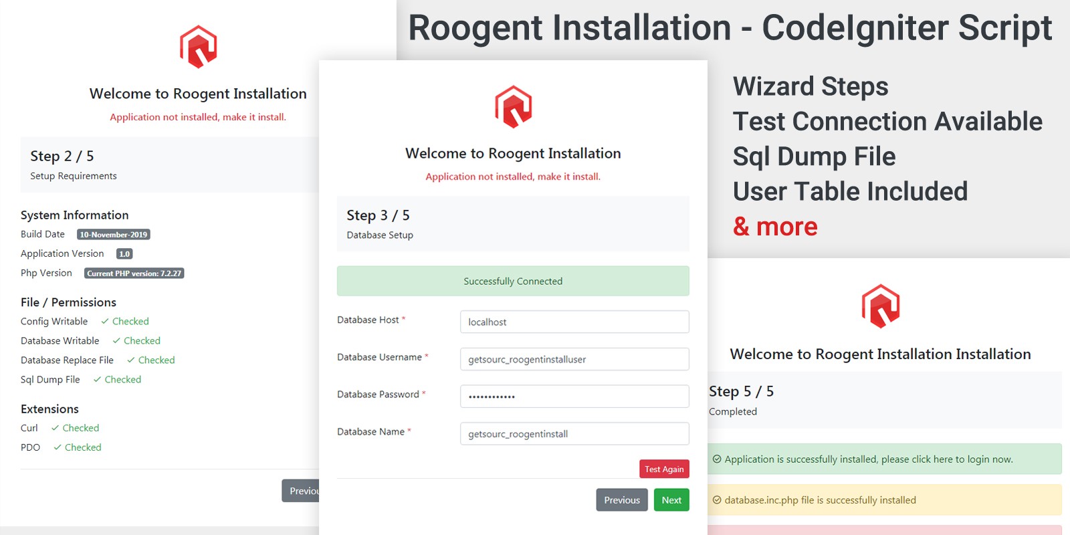1070x535 pixels.
Task: Click the Test Again button
Action: [664, 469]
